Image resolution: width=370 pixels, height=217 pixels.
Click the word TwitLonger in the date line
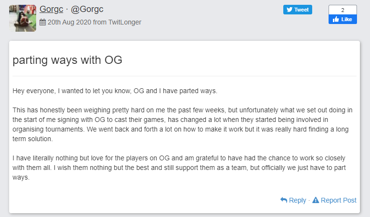[124, 22]
